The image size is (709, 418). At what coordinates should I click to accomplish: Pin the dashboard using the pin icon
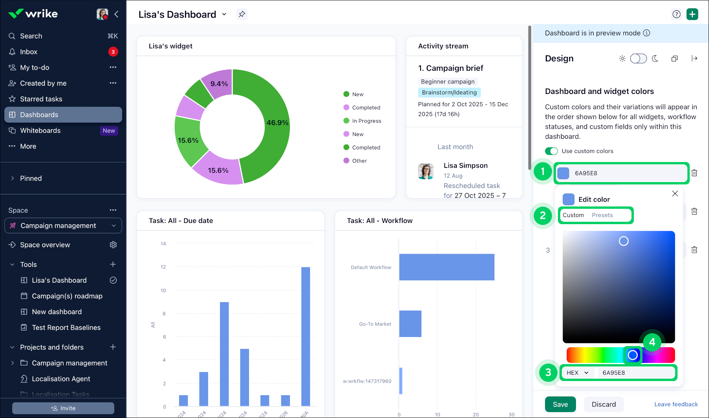(242, 14)
